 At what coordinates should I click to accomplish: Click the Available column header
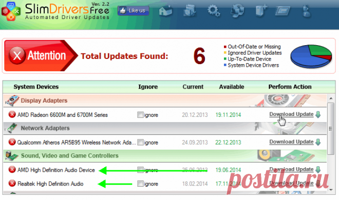pos(232,87)
